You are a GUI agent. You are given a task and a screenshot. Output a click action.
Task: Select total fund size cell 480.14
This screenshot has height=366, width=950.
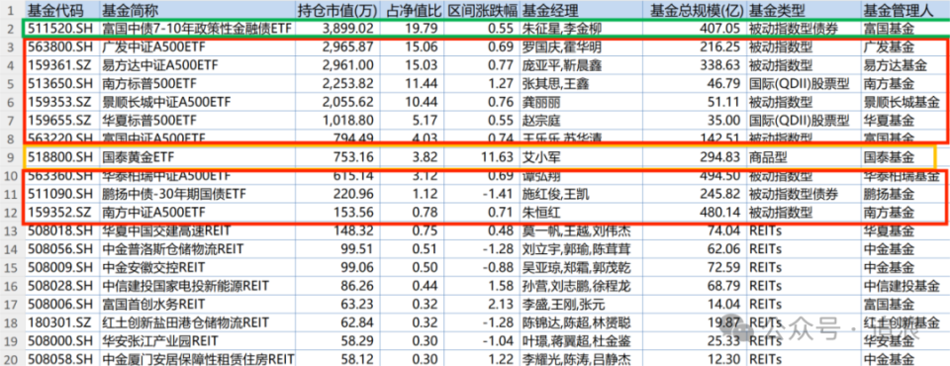(x=696, y=213)
